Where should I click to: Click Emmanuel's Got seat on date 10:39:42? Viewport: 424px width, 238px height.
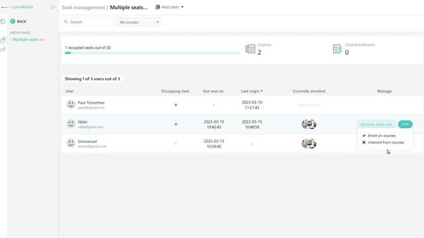pyautogui.click(x=213, y=144)
